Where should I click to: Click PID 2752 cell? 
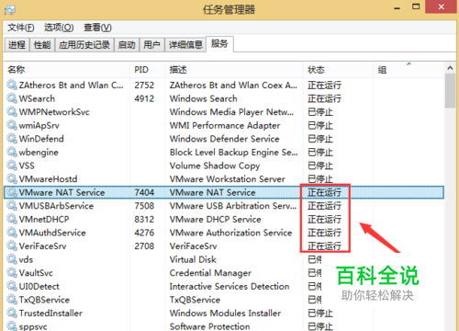coord(144,86)
